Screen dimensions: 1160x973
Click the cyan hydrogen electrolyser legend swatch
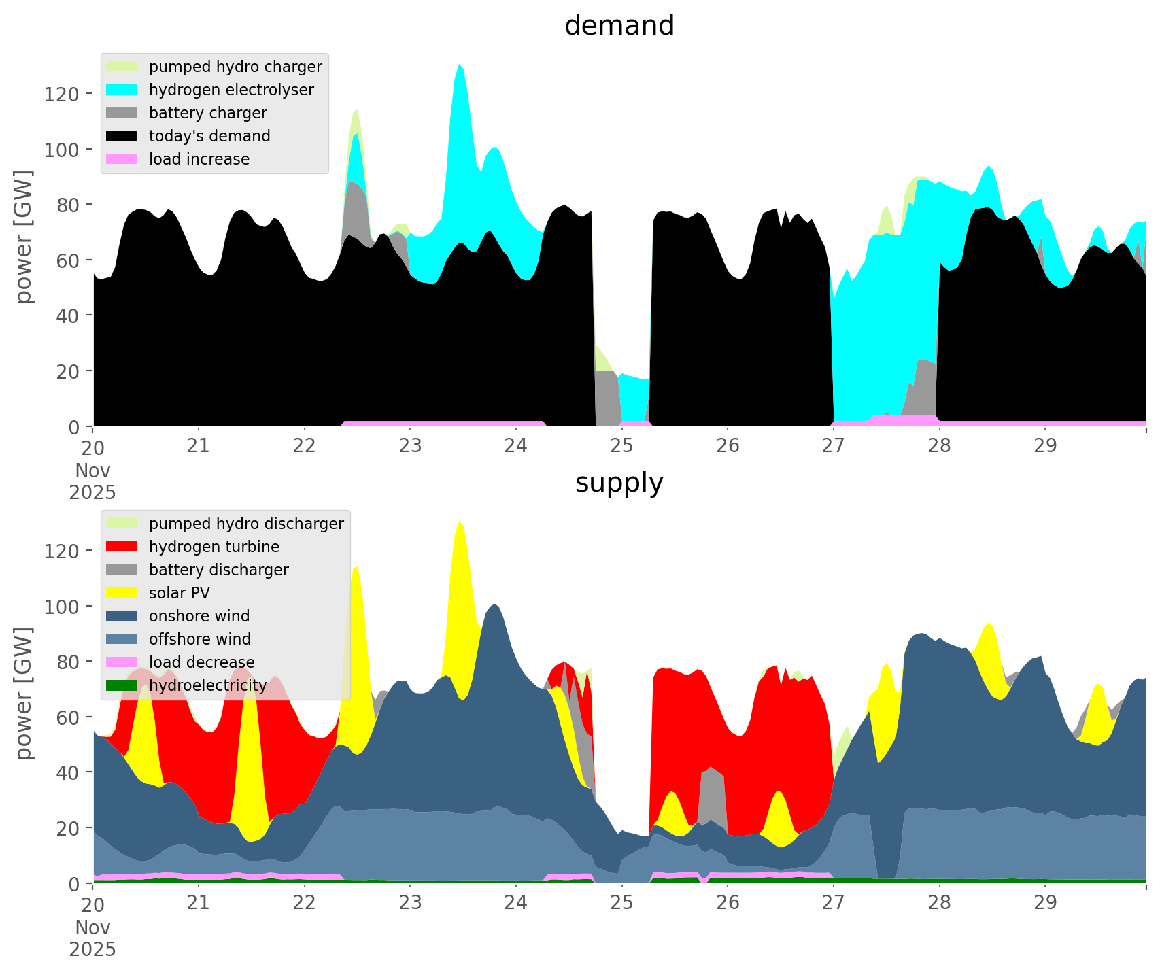(x=122, y=90)
